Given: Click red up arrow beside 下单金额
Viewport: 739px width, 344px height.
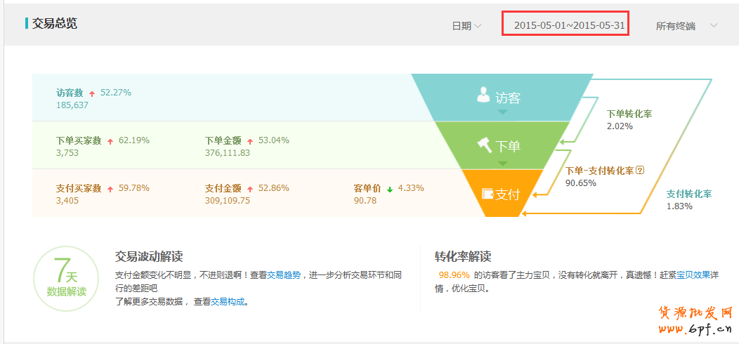Looking at the screenshot, I should click(x=249, y=141).
